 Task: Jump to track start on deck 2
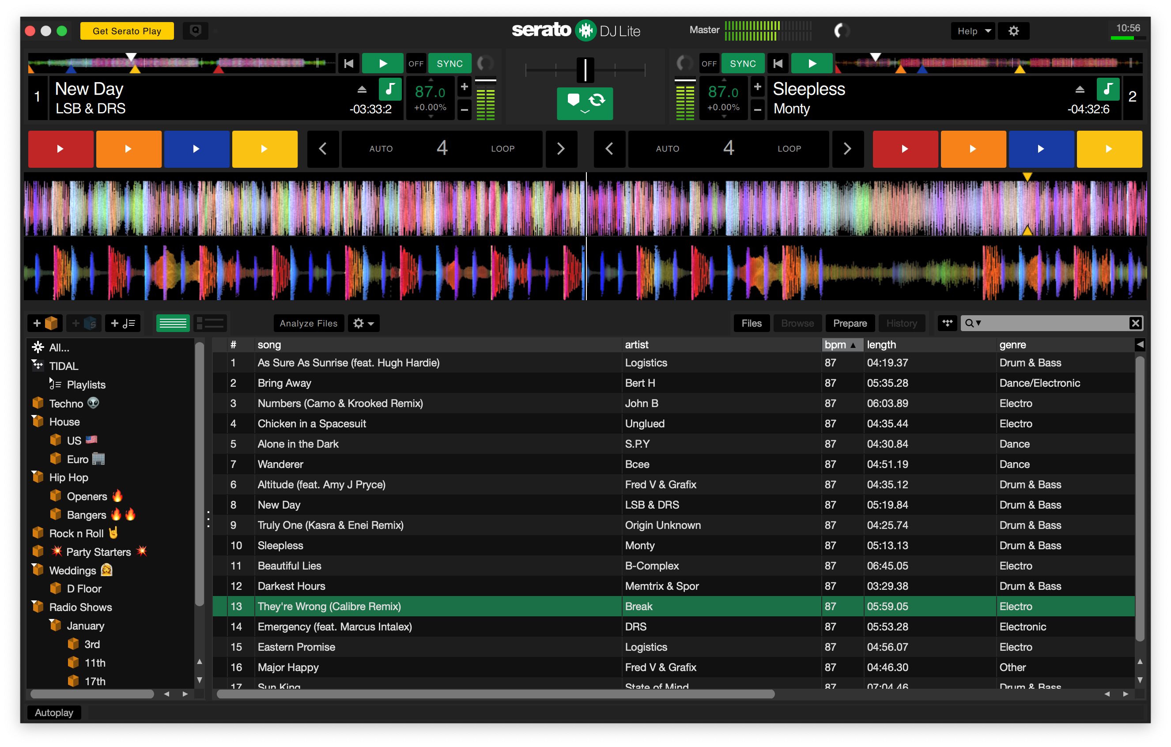coord(778,63)
